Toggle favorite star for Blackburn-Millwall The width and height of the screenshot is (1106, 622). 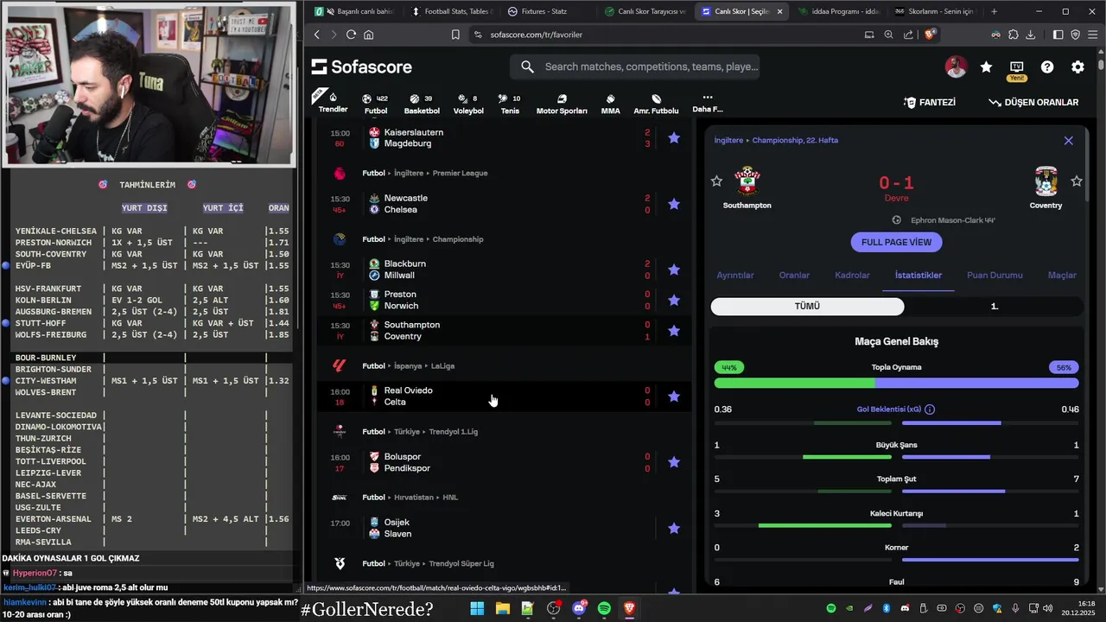[x=674, y=270]
